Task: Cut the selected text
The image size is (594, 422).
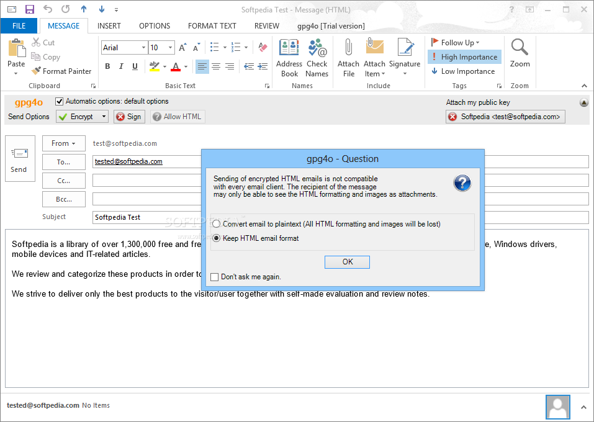Action: [43, 42]
